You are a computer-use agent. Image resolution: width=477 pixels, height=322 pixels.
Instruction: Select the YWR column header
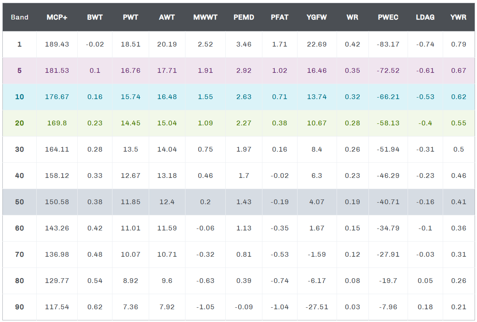click(x=458, y=18)
